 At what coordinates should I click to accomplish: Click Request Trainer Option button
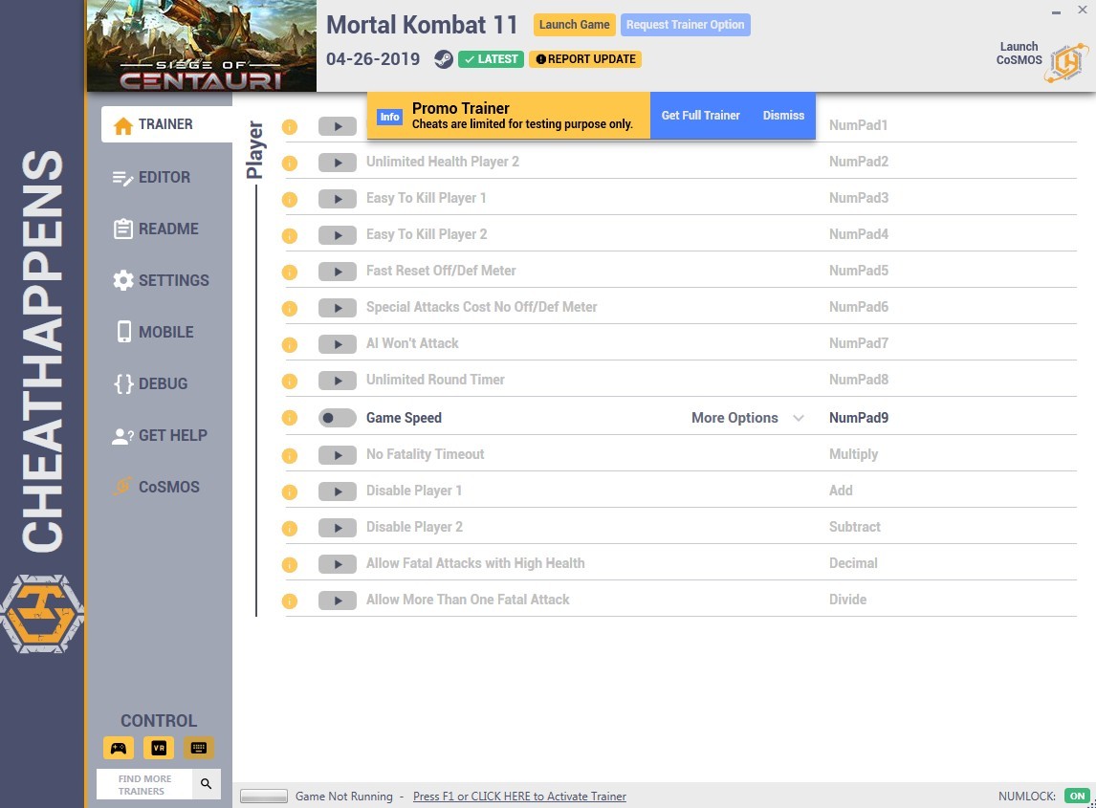(x=685, y=25)
